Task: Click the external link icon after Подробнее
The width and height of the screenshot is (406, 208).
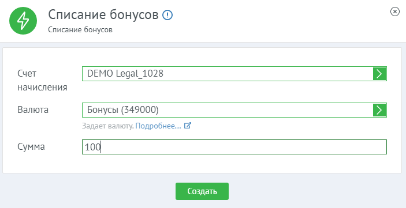Action: 188,126
